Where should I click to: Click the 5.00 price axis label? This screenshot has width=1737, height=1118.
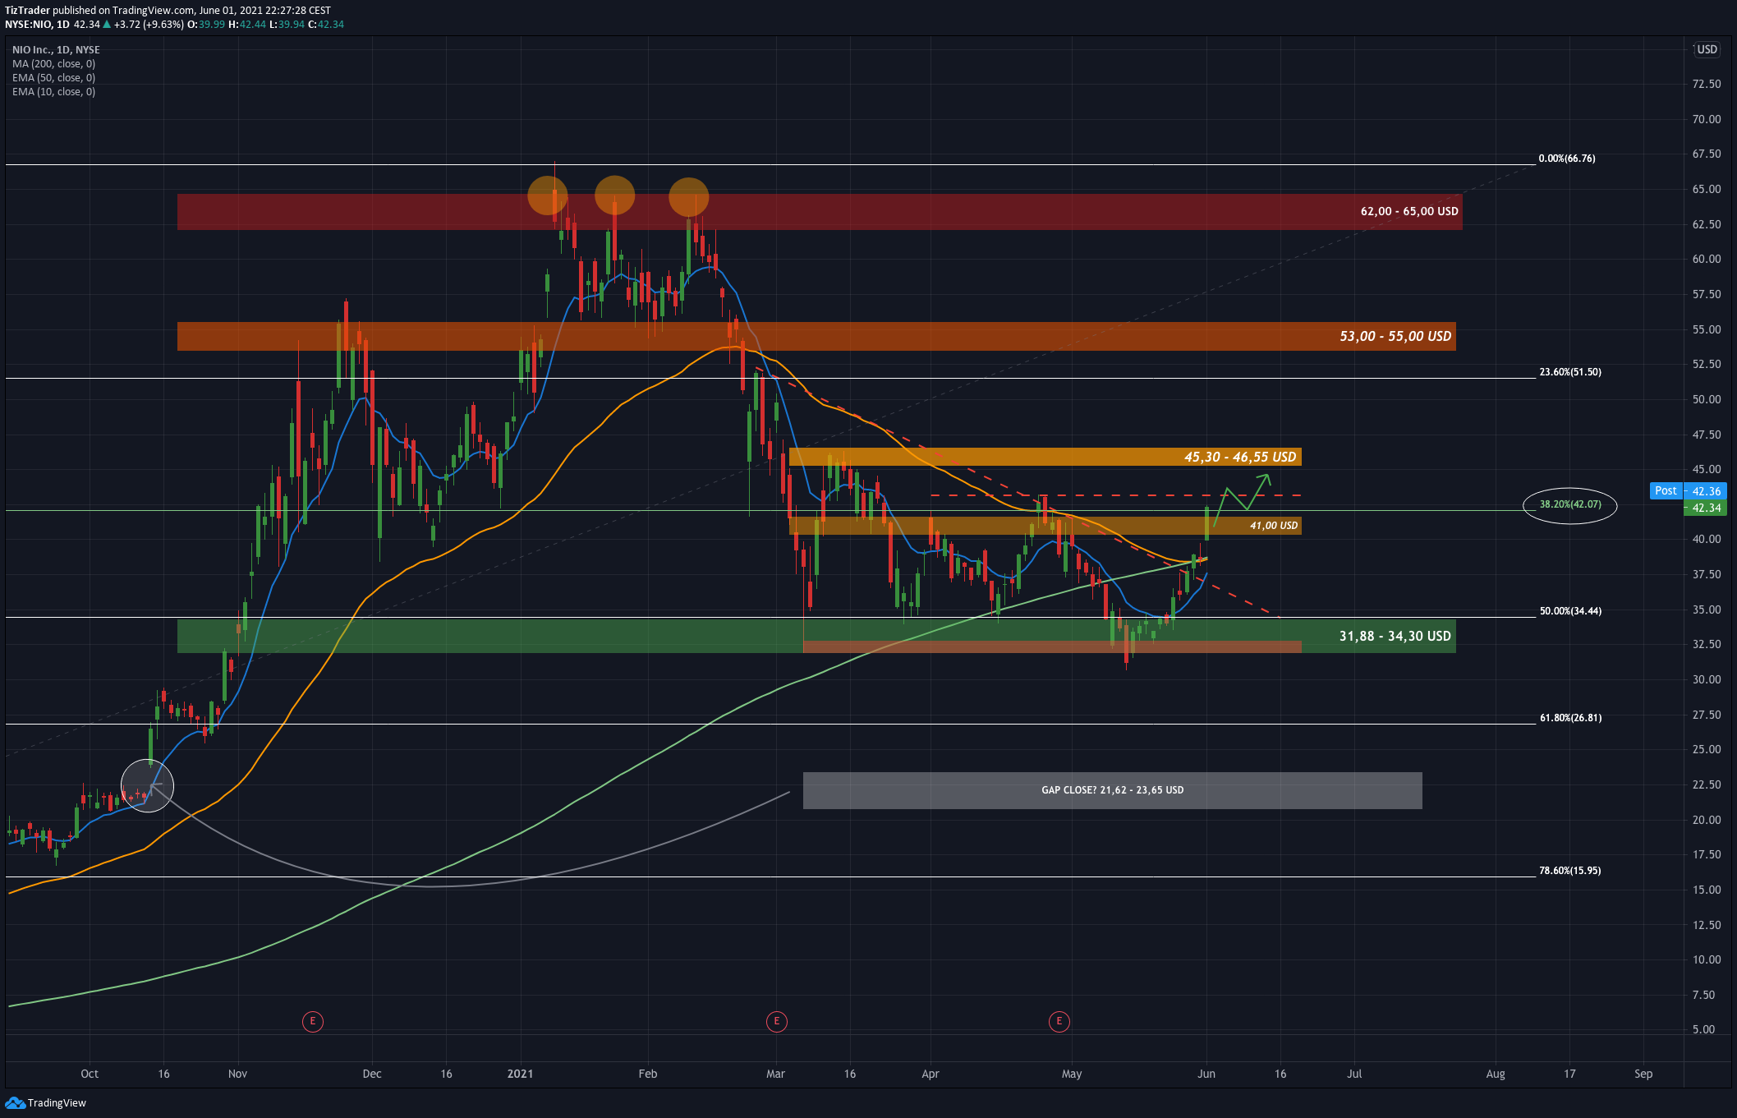pos(1703,1029)
